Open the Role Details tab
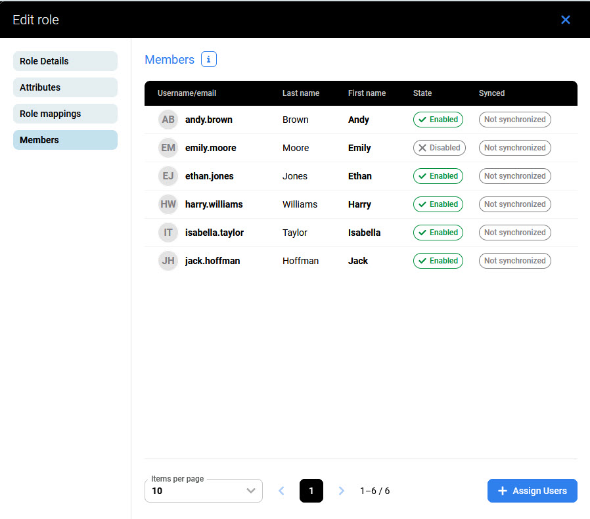The image size is (590, 519). click(65, 61)
